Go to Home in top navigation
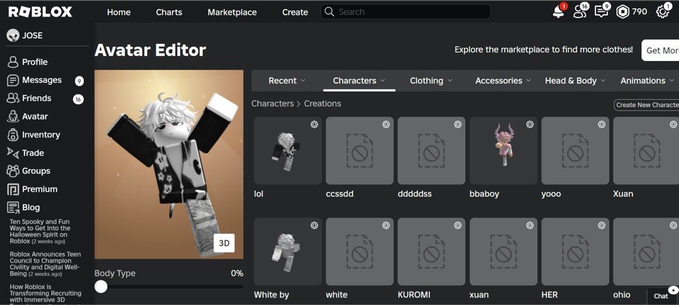This screenshot has height=305, width=679. [x=119, y=12]
